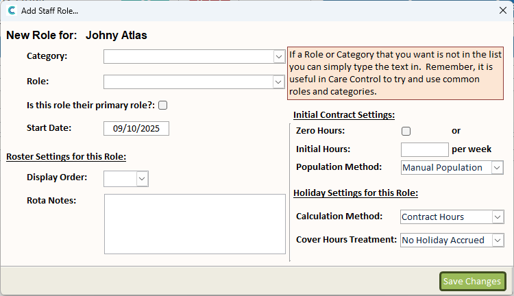This screenshot has width=514, height=296.
Task: Expand the Cover Hours Treatment dropdown
Action: tap(498, 240)
